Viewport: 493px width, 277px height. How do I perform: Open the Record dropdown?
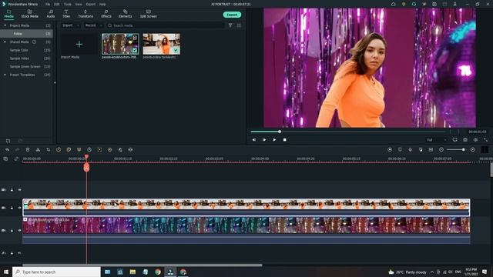click(93, 25)
